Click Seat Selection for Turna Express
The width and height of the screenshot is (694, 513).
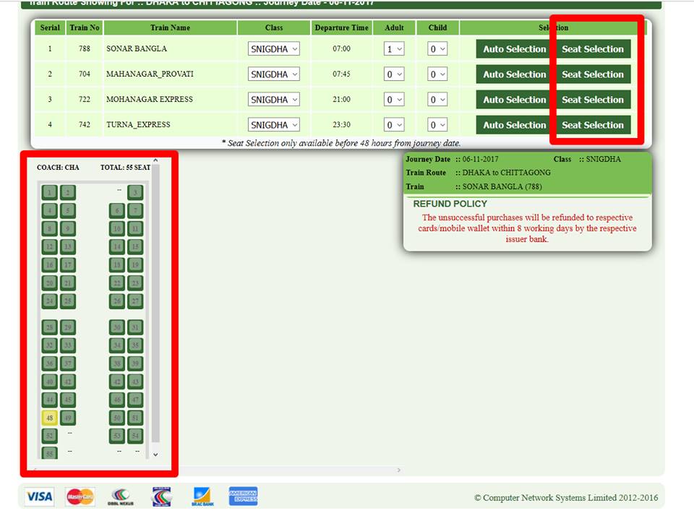pos(592,125)
